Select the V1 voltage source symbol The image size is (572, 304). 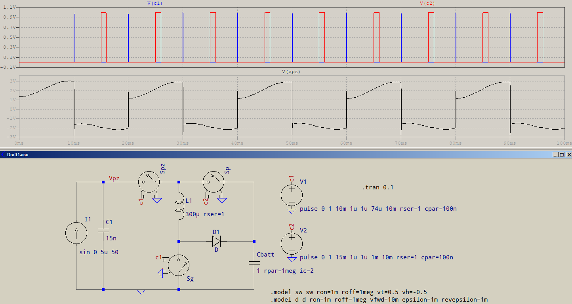(x=292, y=194)
